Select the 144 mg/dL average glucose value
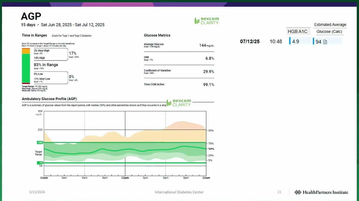 click(207, 45)
